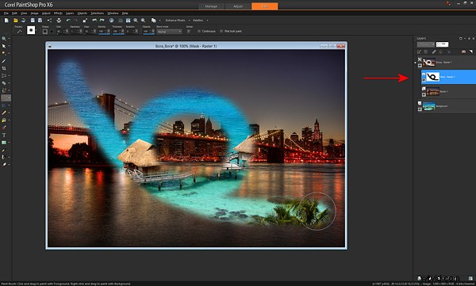Select the Crop tool in left toolbar

point(4,69)
